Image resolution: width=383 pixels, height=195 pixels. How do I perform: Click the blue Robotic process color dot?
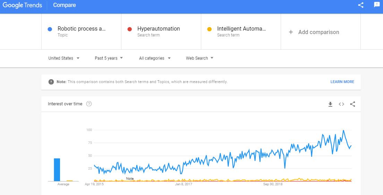(x=50, y=29)
